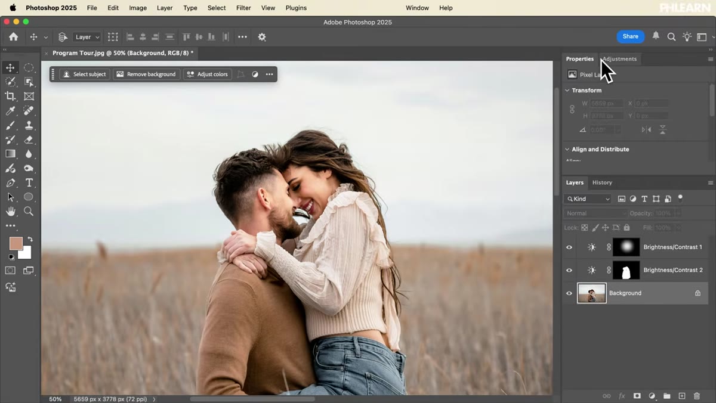Toggle type layer filter T icon
This screenshot has width=716, height=403.
(x=644, y=199)
